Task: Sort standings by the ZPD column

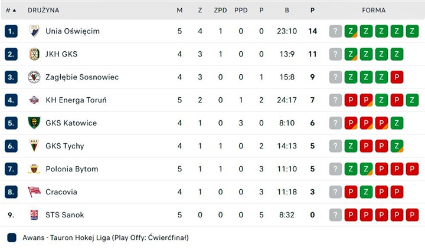Action: pyautogui.click(x=221, y=10)
